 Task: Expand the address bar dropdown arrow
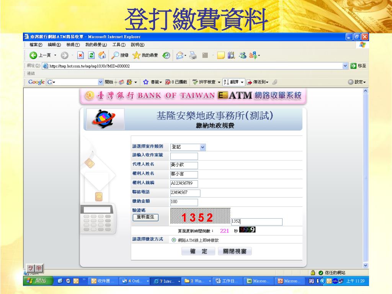pos(345,66)
